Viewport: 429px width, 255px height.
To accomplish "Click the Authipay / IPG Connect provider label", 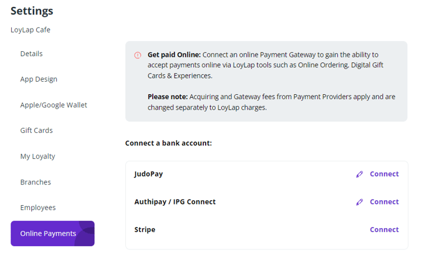I will (x=175, y=202).
